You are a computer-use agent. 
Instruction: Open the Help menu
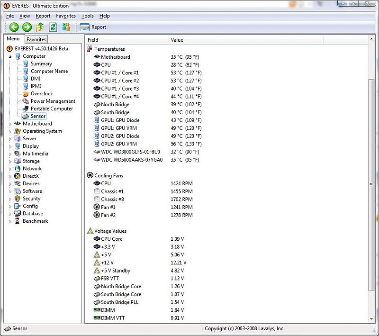pos(104,16)
